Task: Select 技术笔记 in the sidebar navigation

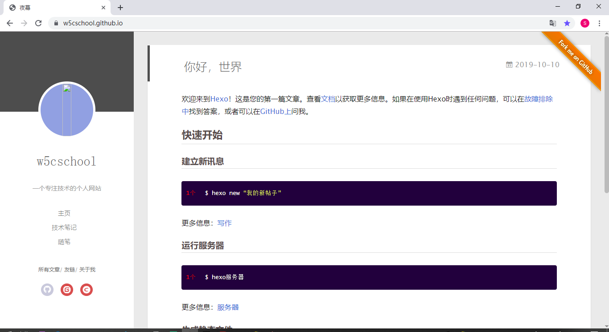Action: (64, 227)
